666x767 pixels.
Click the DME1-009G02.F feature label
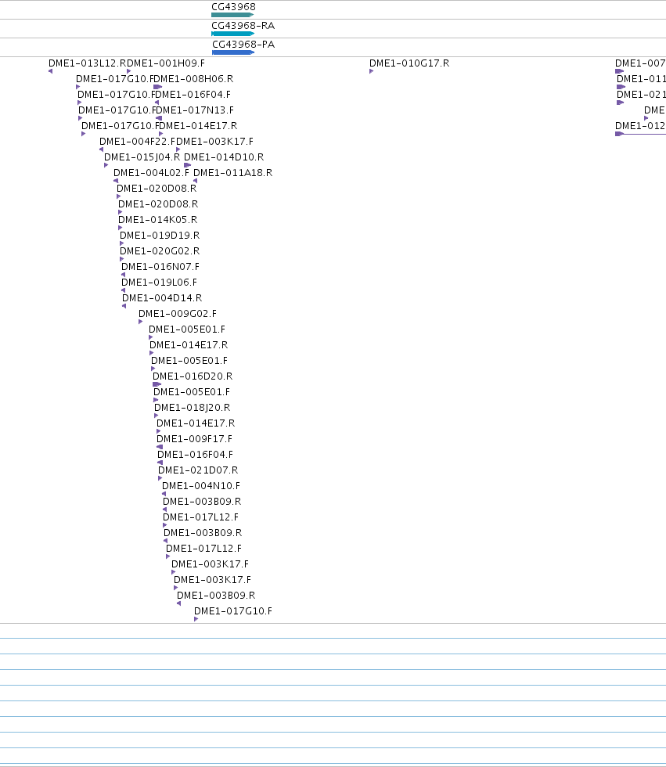(x=178, y=314)
